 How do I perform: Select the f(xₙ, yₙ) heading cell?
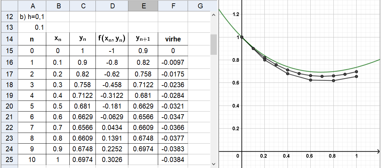[112, 39]
